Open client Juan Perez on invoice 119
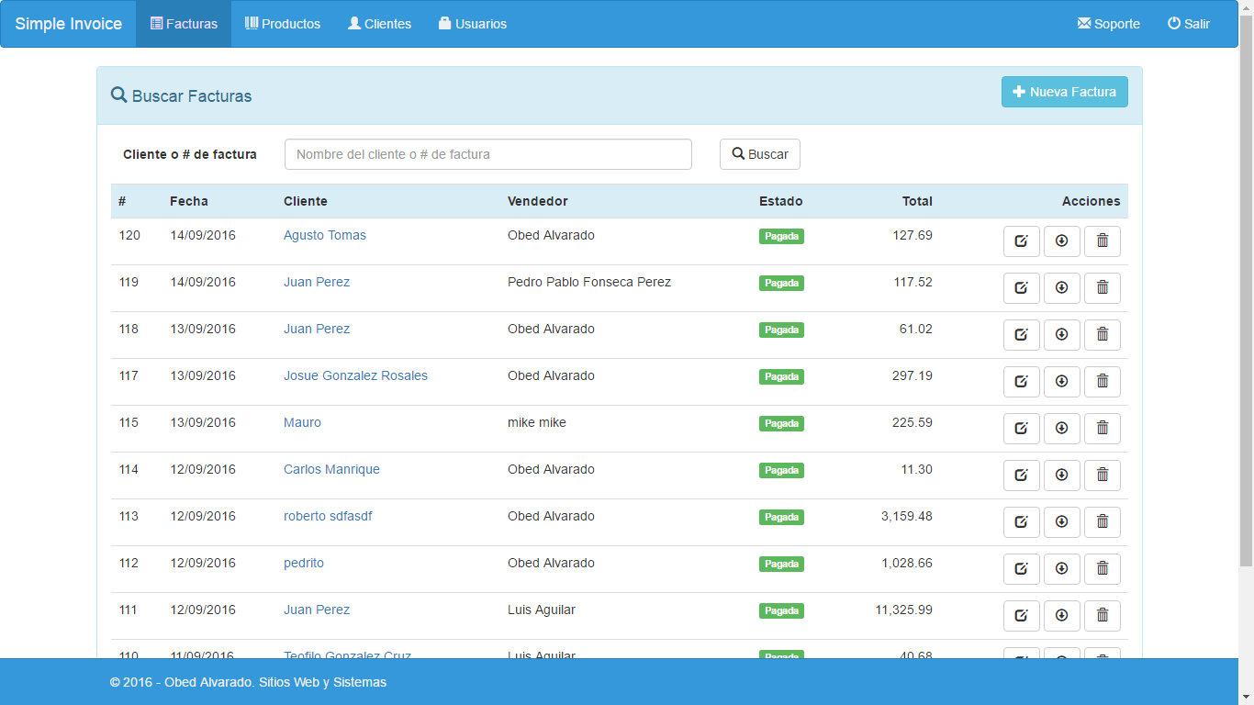Screen dimensions: 1254x705 317,283
